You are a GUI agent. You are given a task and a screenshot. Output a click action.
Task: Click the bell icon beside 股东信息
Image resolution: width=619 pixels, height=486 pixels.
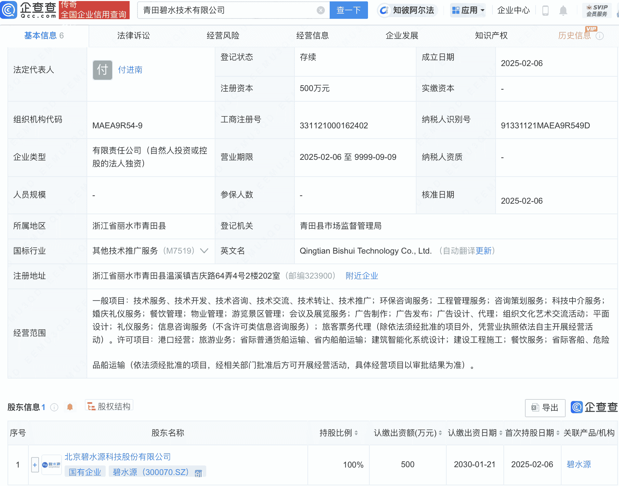click(x=70, y=407)
